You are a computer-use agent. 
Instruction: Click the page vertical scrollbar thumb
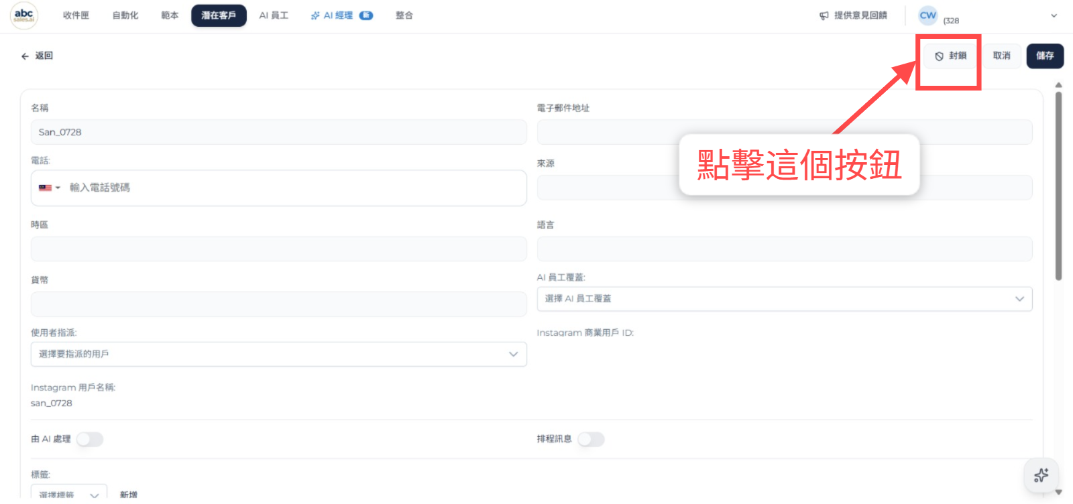pyautogui.click(x=1058, y=186)
